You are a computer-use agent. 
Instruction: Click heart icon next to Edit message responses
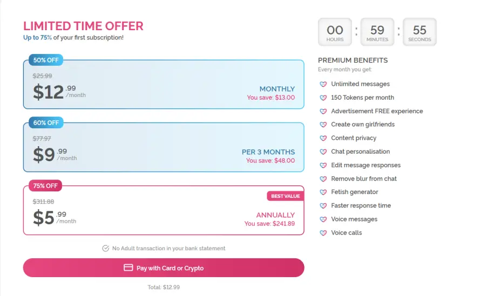pos(323,166)
